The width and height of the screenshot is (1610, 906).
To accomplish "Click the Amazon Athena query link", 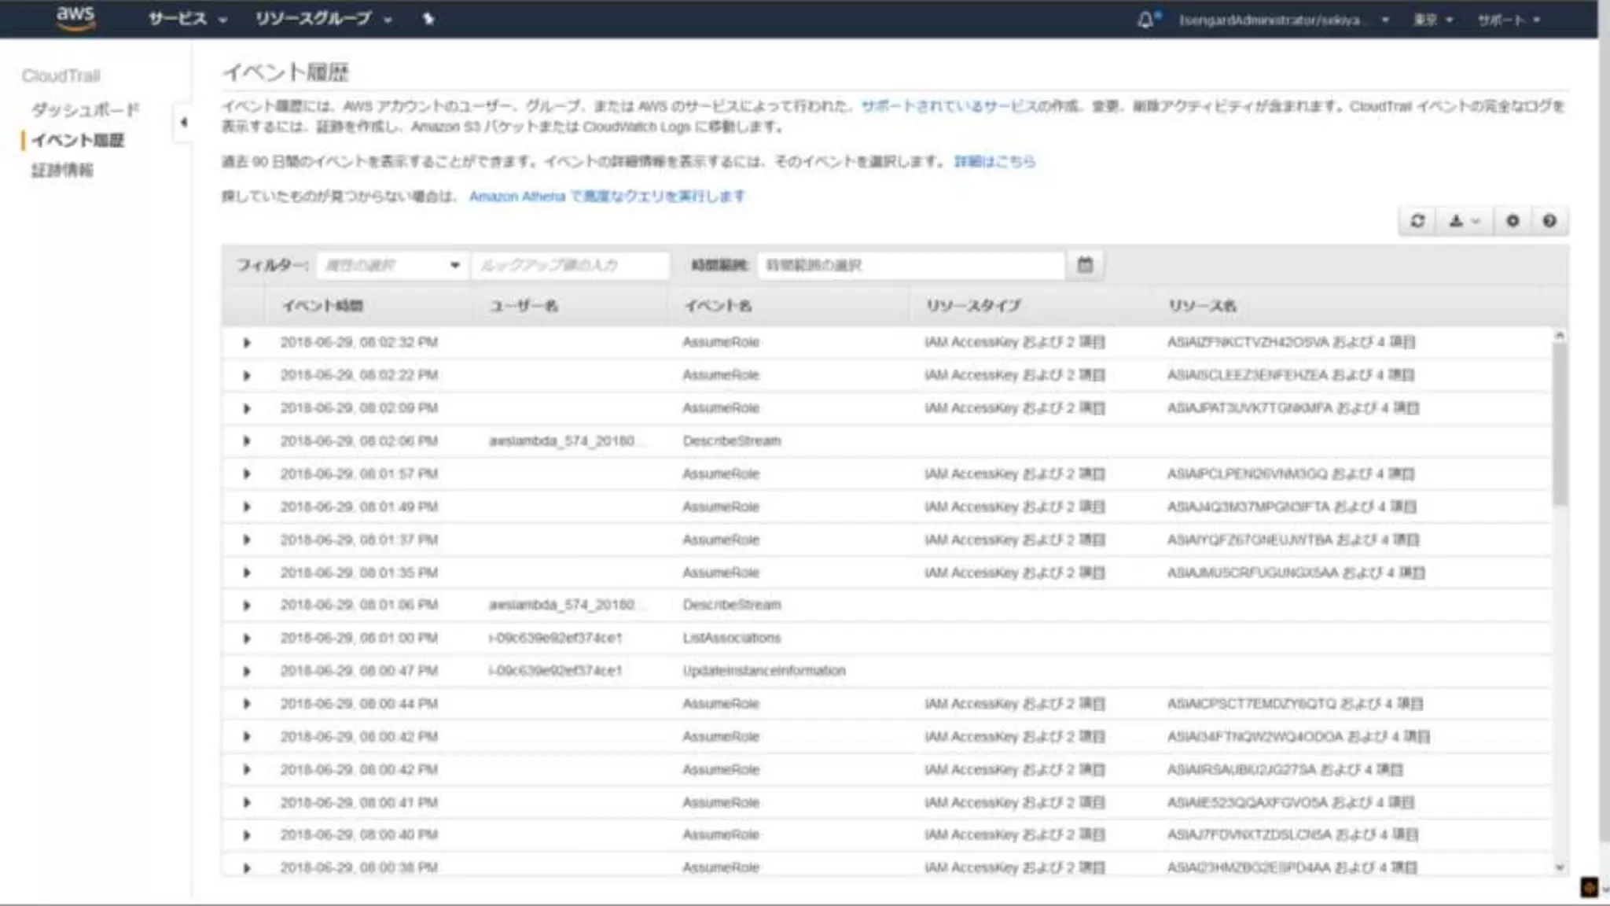I will pos(607,196).
